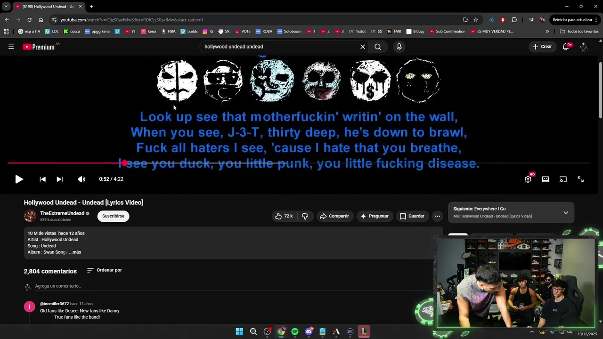Save video with Guardar
603x339 pixels.
point(412,216)
